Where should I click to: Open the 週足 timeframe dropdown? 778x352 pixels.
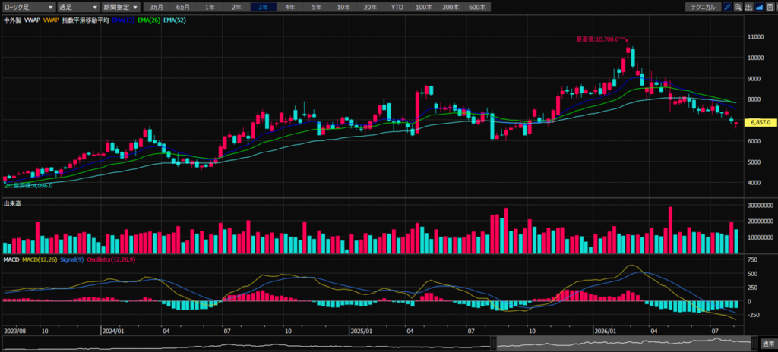click(x=77, y=7)
